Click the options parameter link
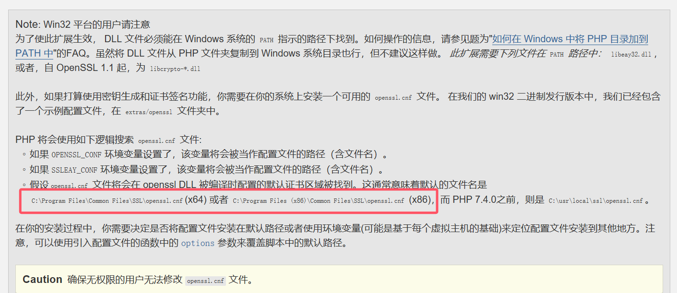This screenshot has height=293, width=677. click(x=198, y=243)
